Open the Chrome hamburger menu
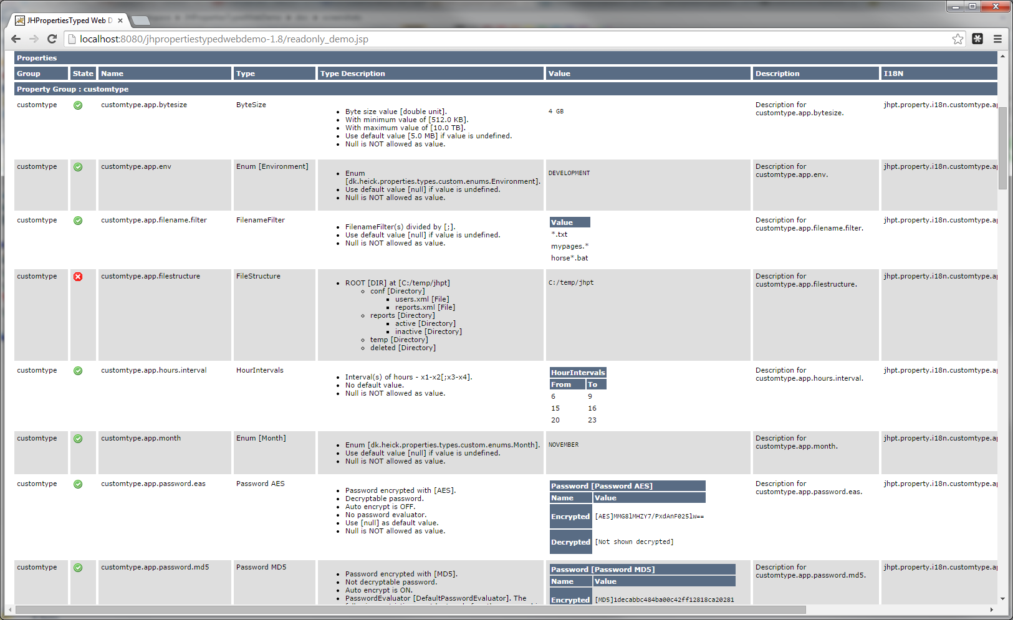 997,39
